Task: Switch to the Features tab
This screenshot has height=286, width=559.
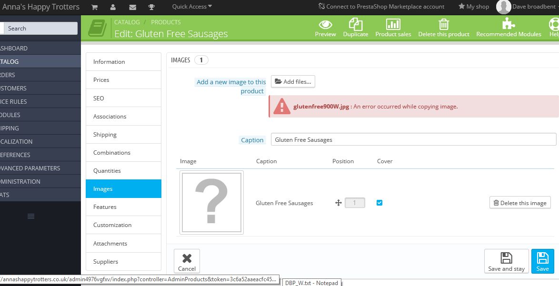Action: [123, 207]
